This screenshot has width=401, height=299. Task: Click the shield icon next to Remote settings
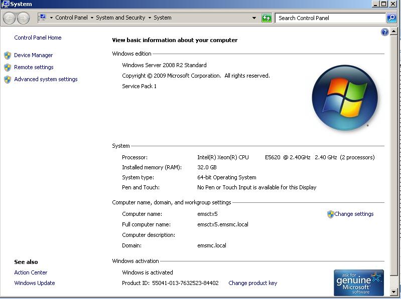point(8,68)
